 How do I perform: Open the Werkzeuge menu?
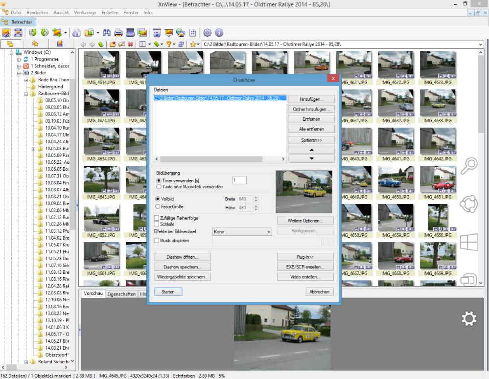tap(85, 12)
